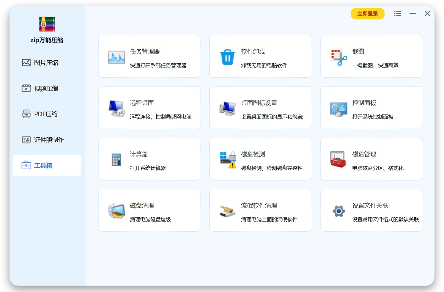The image size is (444, 292).
Task: Click the zip万能压缩 app logo
Action: (x=47, y=24)
